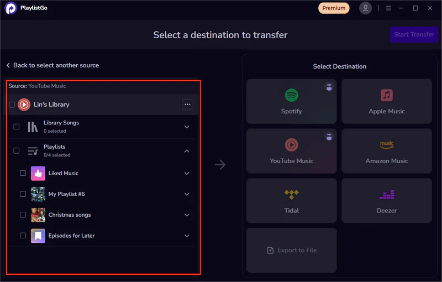
Task: Check the Lin's Library checkbox
Action: tap(12, 105)
